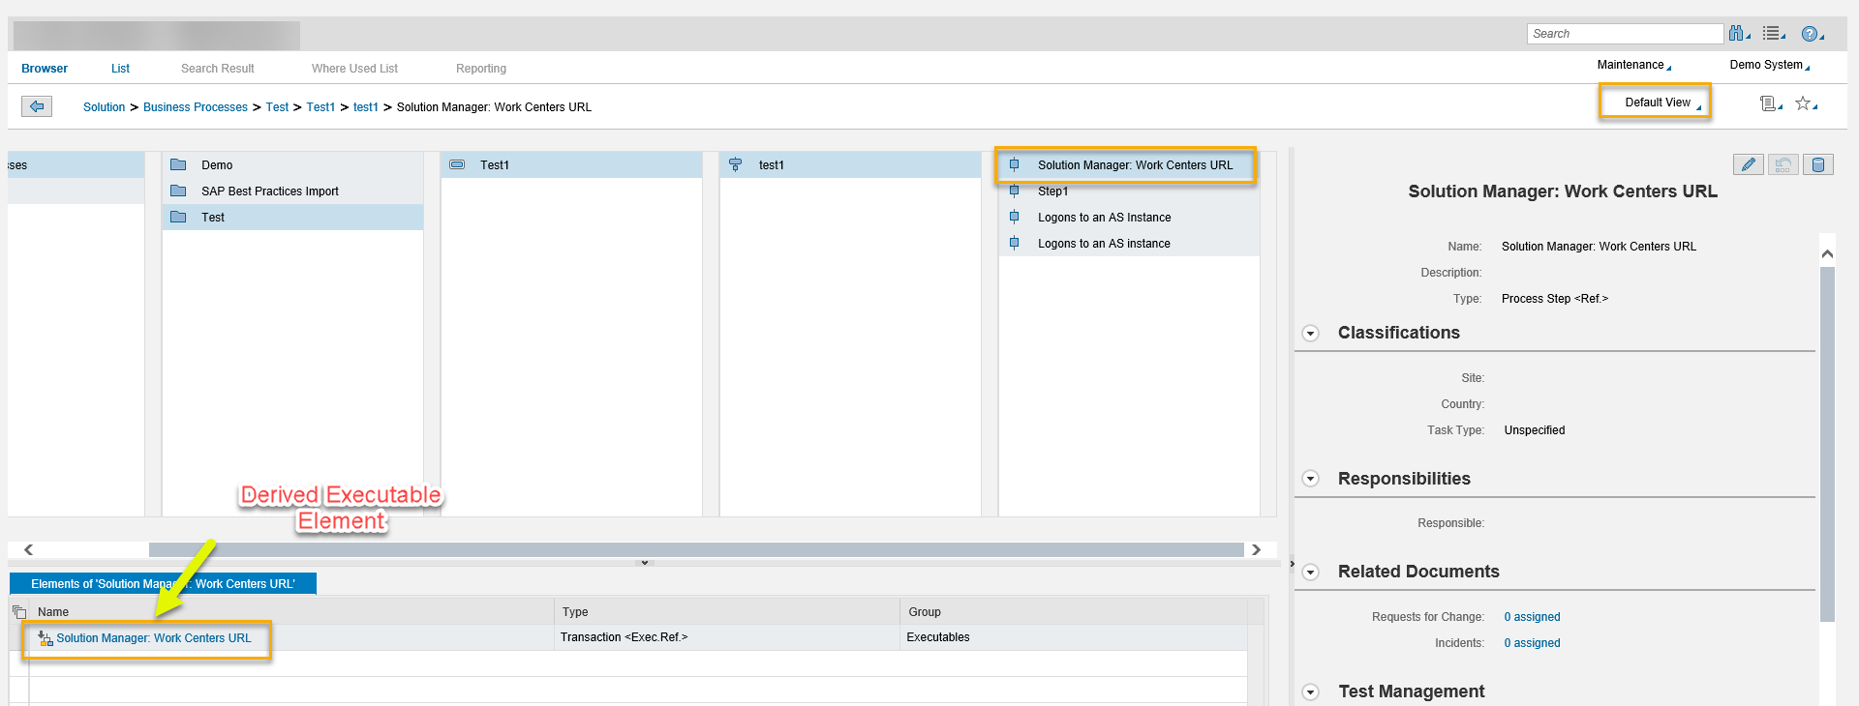Collapse the Responsibilities section
Viewport: 1859px width, 706px height.
click(1310, 479)
